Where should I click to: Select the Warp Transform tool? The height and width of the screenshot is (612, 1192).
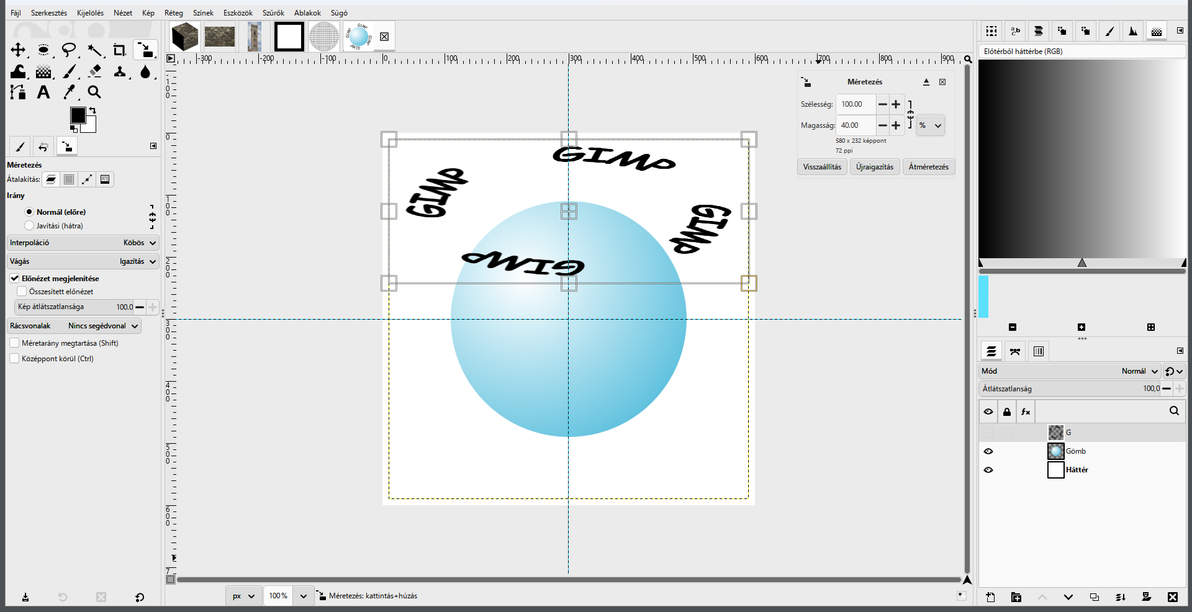pos(18,71)
